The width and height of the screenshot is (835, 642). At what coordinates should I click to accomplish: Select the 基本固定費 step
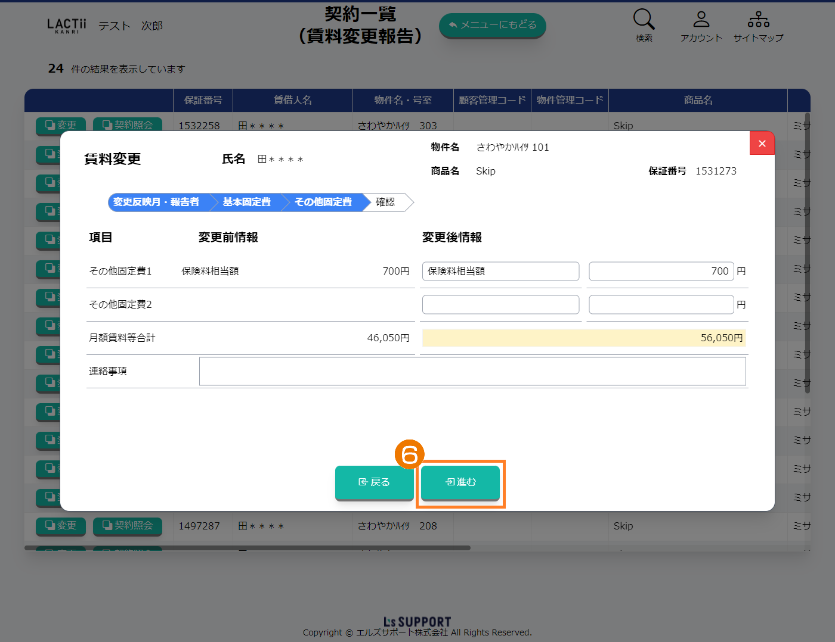pos(247,202)
